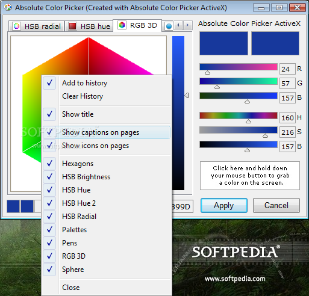
Task: Click the partly hidden Sphere tab icon
Action: tap(169, 26)
